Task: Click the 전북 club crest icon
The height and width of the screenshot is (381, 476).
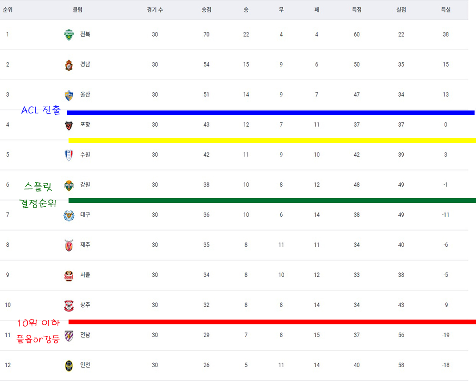Action: (69, 34)
